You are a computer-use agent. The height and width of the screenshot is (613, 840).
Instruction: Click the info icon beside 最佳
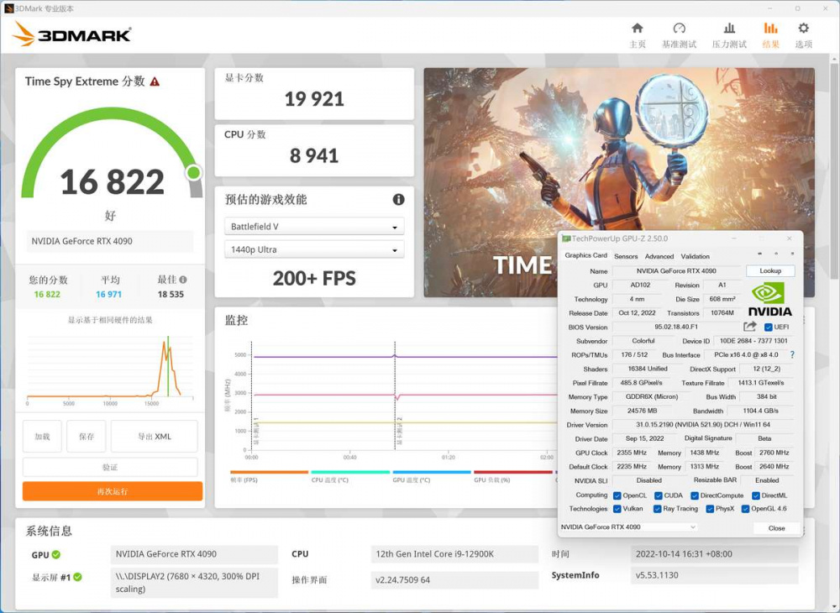pos(183,280)
